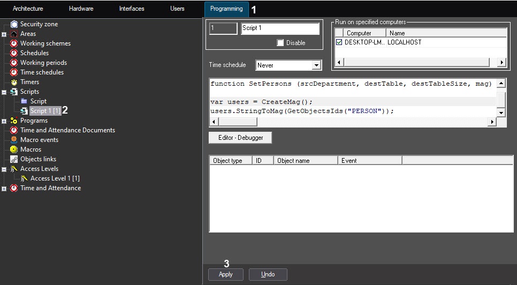The height and width of the screenshot is (285, 517).
Task: Click the Programs gear icon
Action: click(x=14, y=121)
